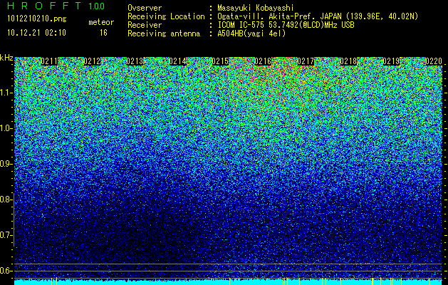
Task: Click the 0216 time marker label
Action: pos(263,61)
